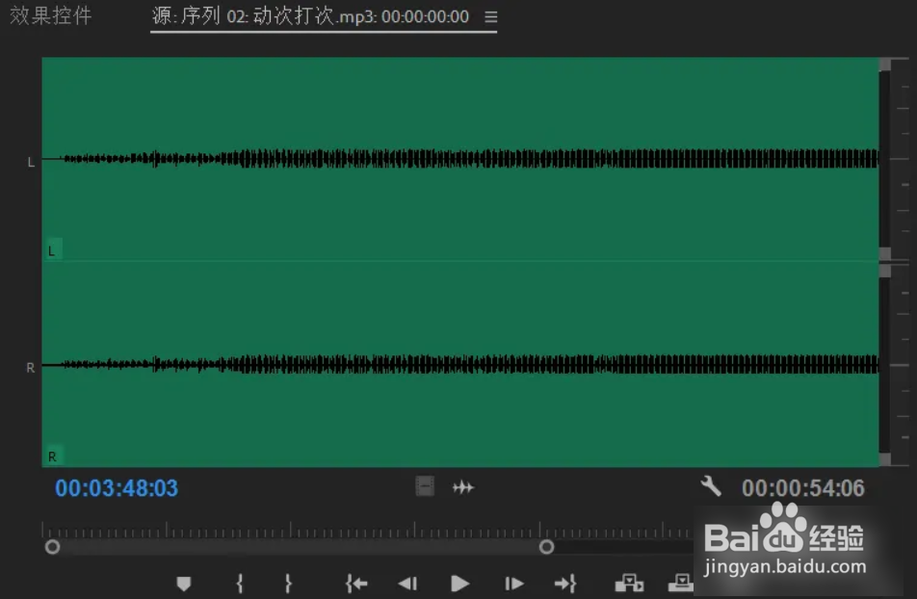Click the vertical zoom bar beside right channel

885,365
